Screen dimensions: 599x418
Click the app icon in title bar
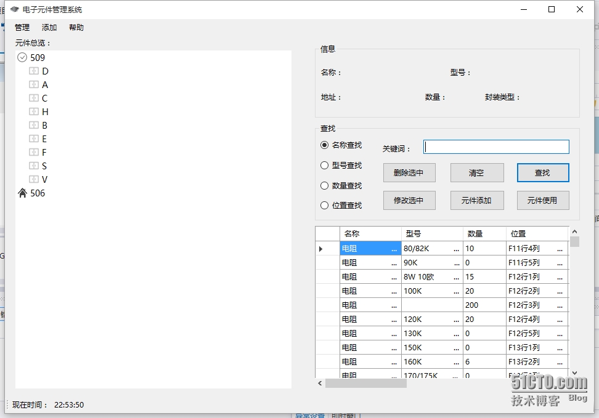coord(15,9)
